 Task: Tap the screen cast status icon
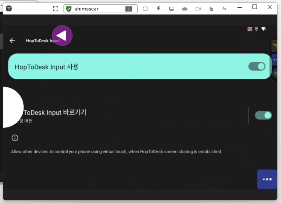[x=250, y=29]
